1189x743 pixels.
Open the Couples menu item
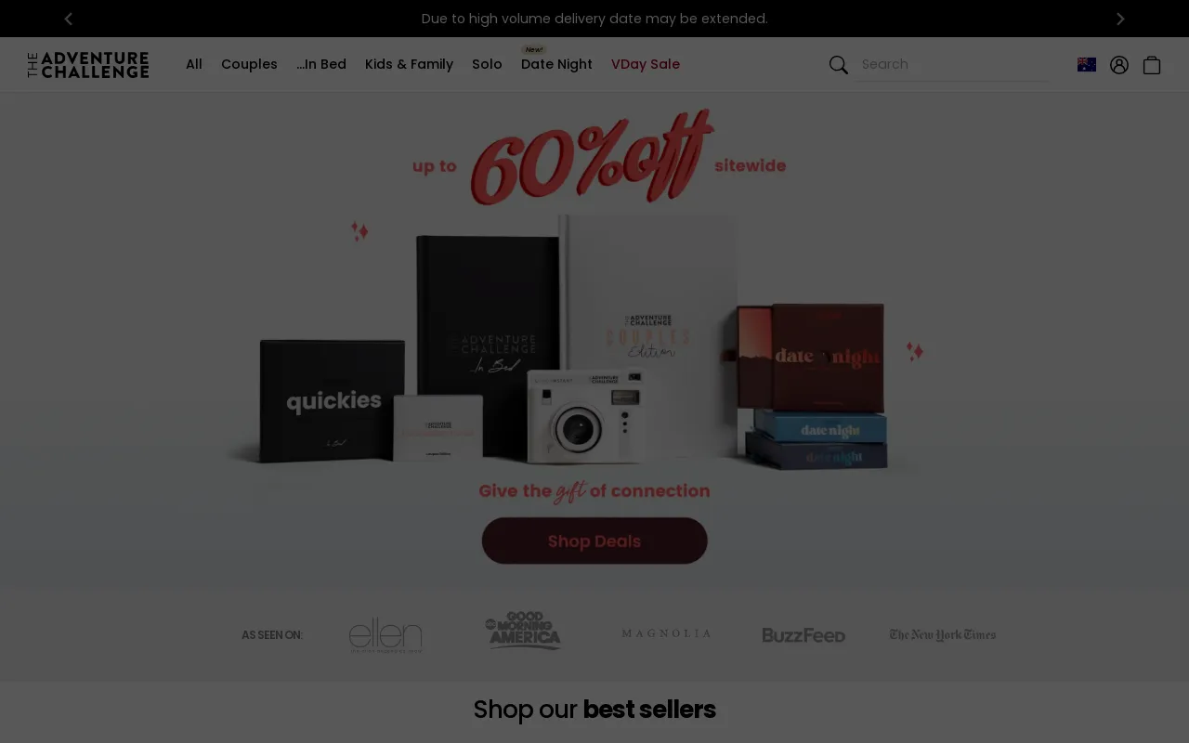tap(249, 64)
